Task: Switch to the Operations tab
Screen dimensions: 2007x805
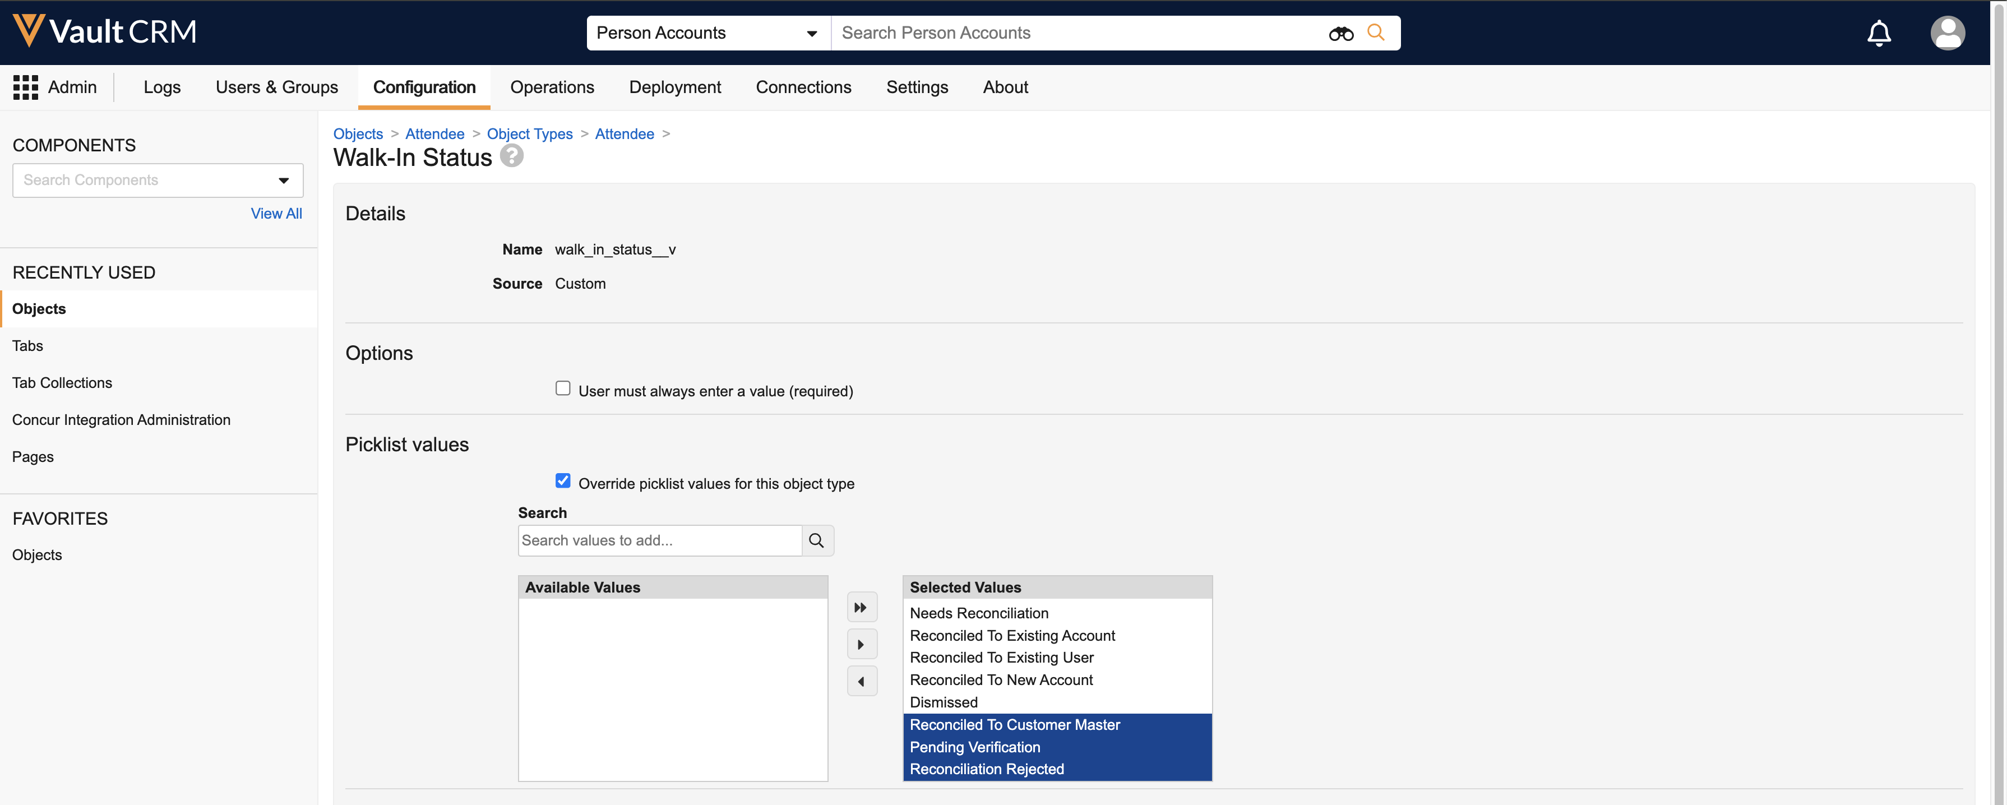Action: point(552,87)
